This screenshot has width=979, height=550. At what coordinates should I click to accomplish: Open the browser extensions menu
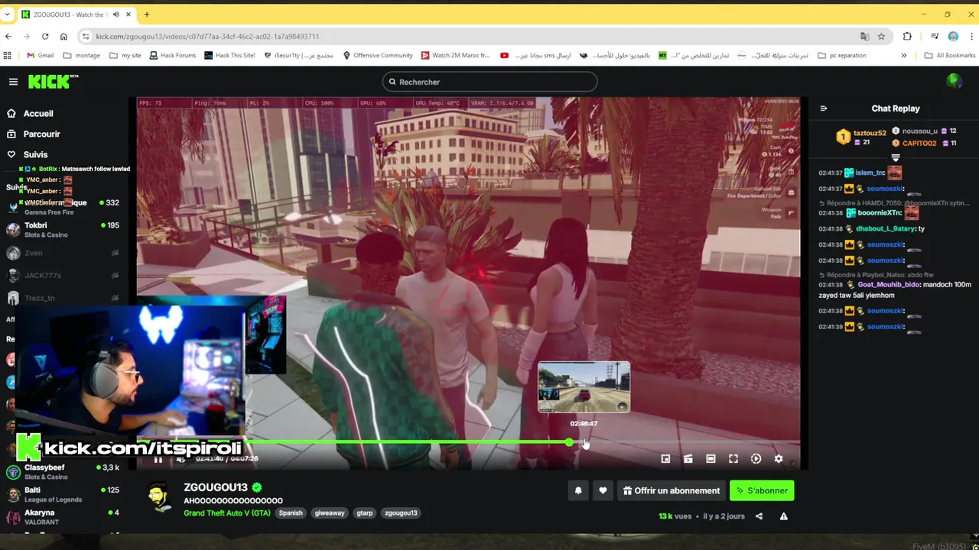(907, 36)
